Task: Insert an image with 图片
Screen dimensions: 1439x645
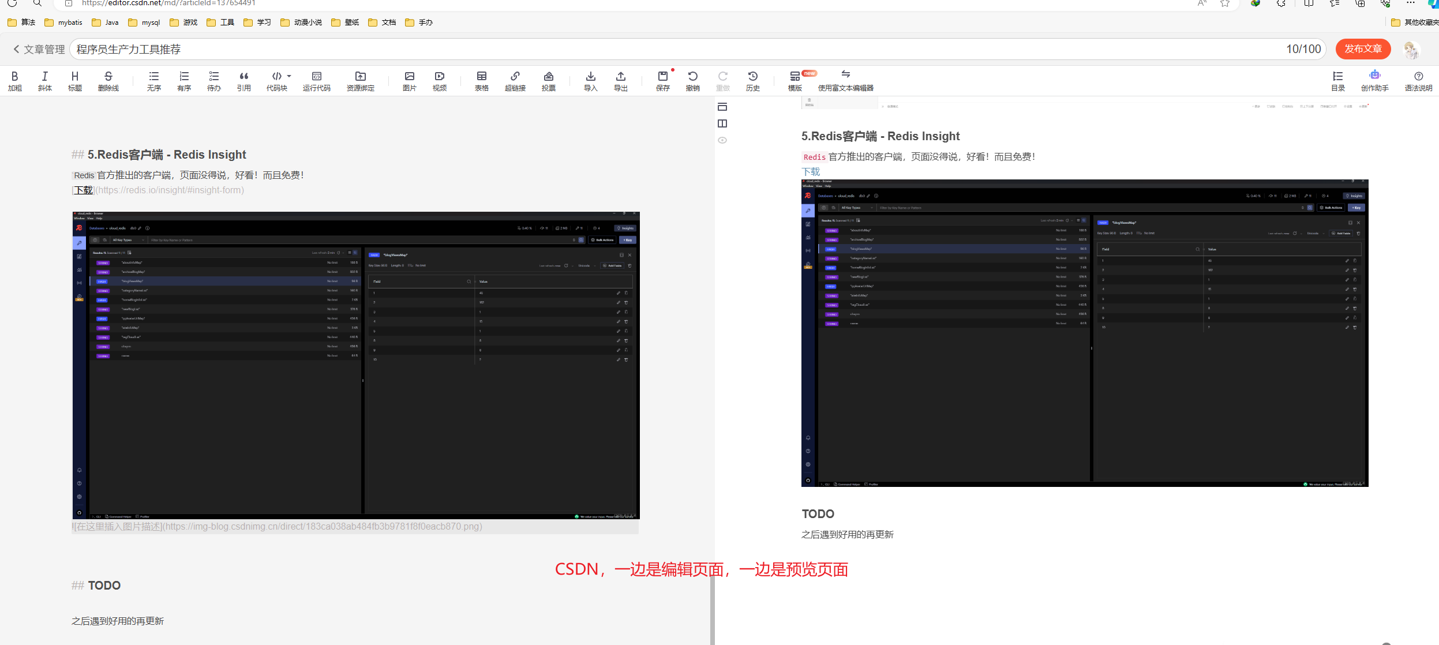Action: tap(410, 81)
